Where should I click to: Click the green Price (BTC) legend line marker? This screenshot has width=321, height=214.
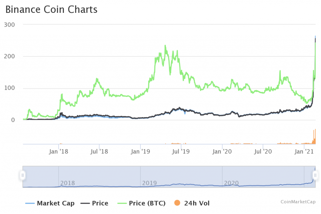122,203
